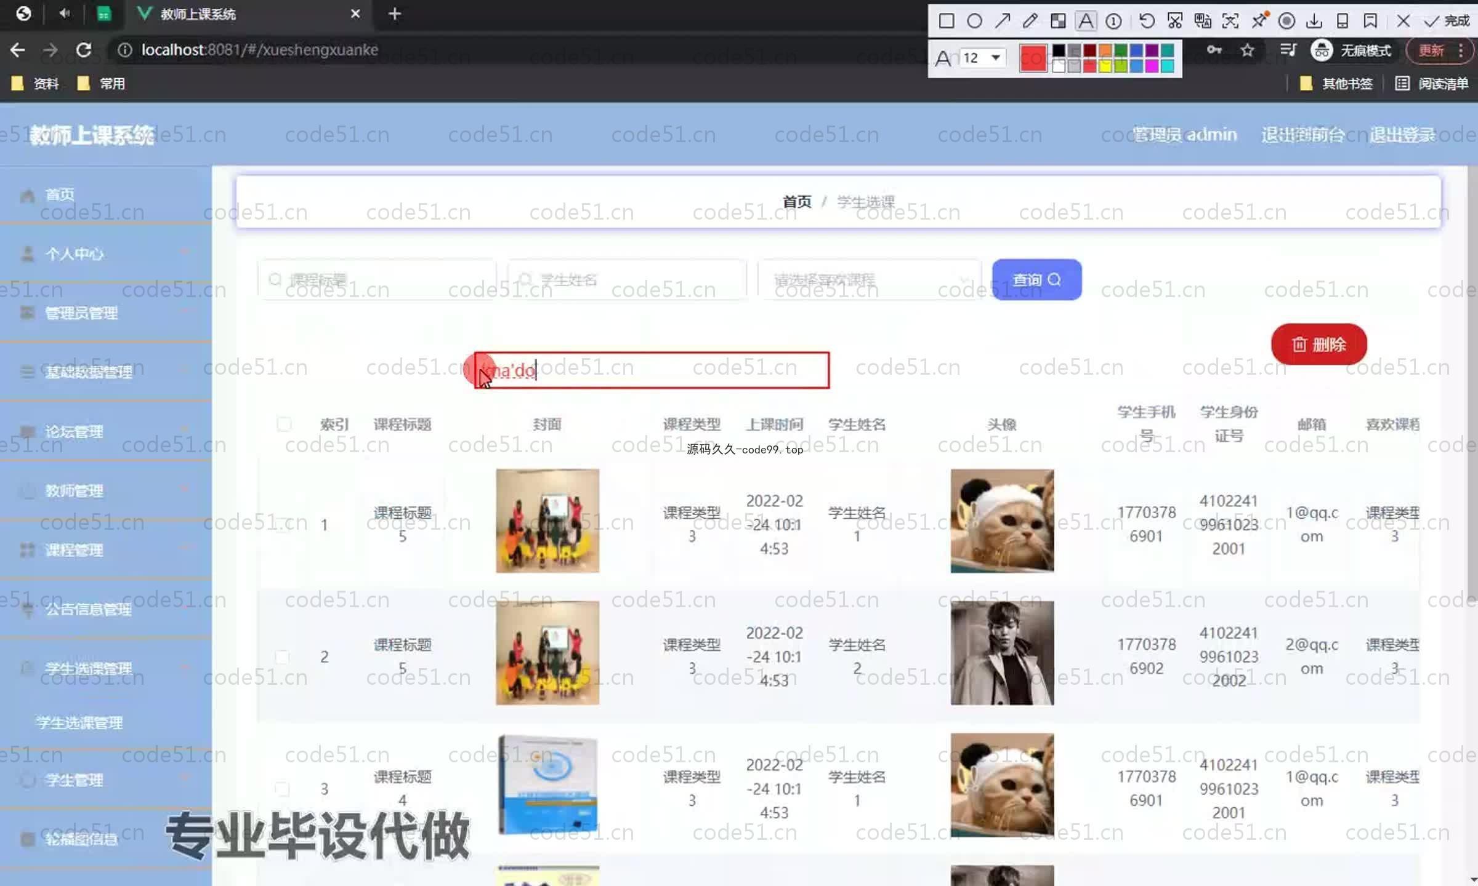Go to 首页 in sidebar

(x=106, y=195)
